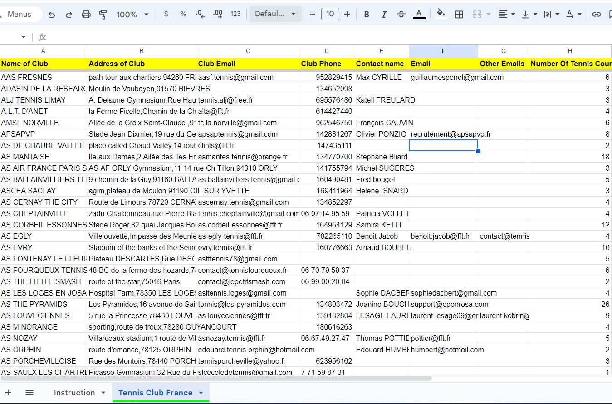The width and height of the screenshot is (612, 404).
Task: Select the Paint format roller icon
Action: click(x=103, y=15)
